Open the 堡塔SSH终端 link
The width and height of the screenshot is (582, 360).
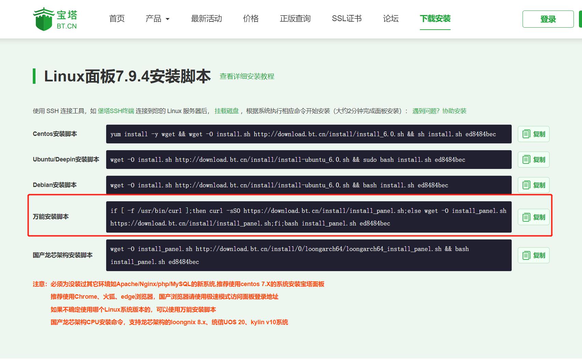pos(116,111)
